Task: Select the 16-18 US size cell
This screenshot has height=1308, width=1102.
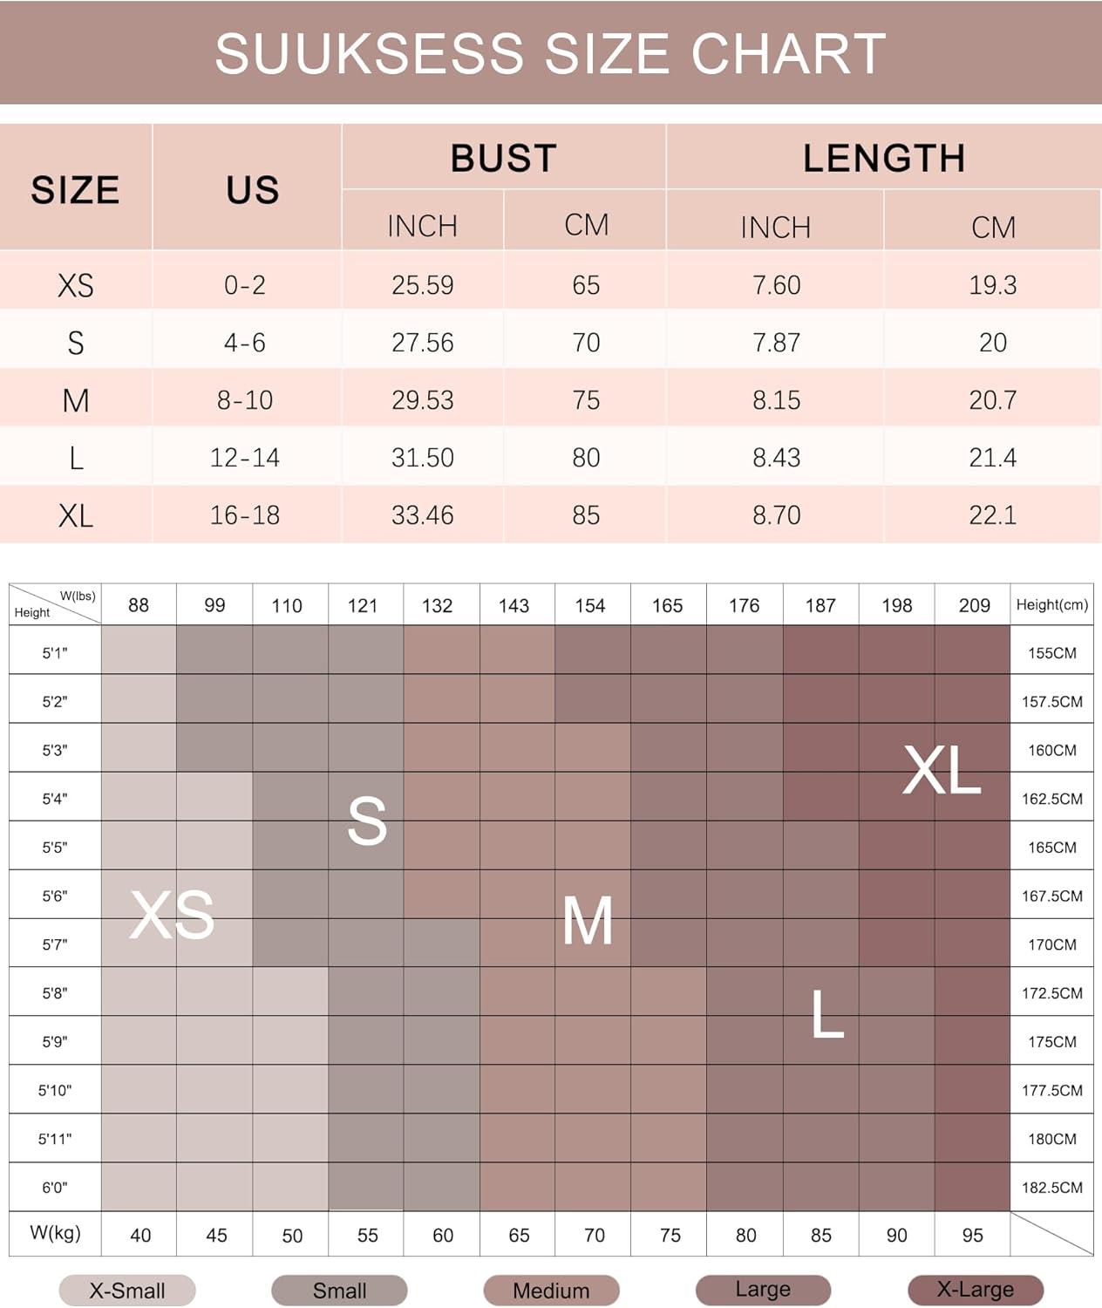Action: tap(245, 515)
